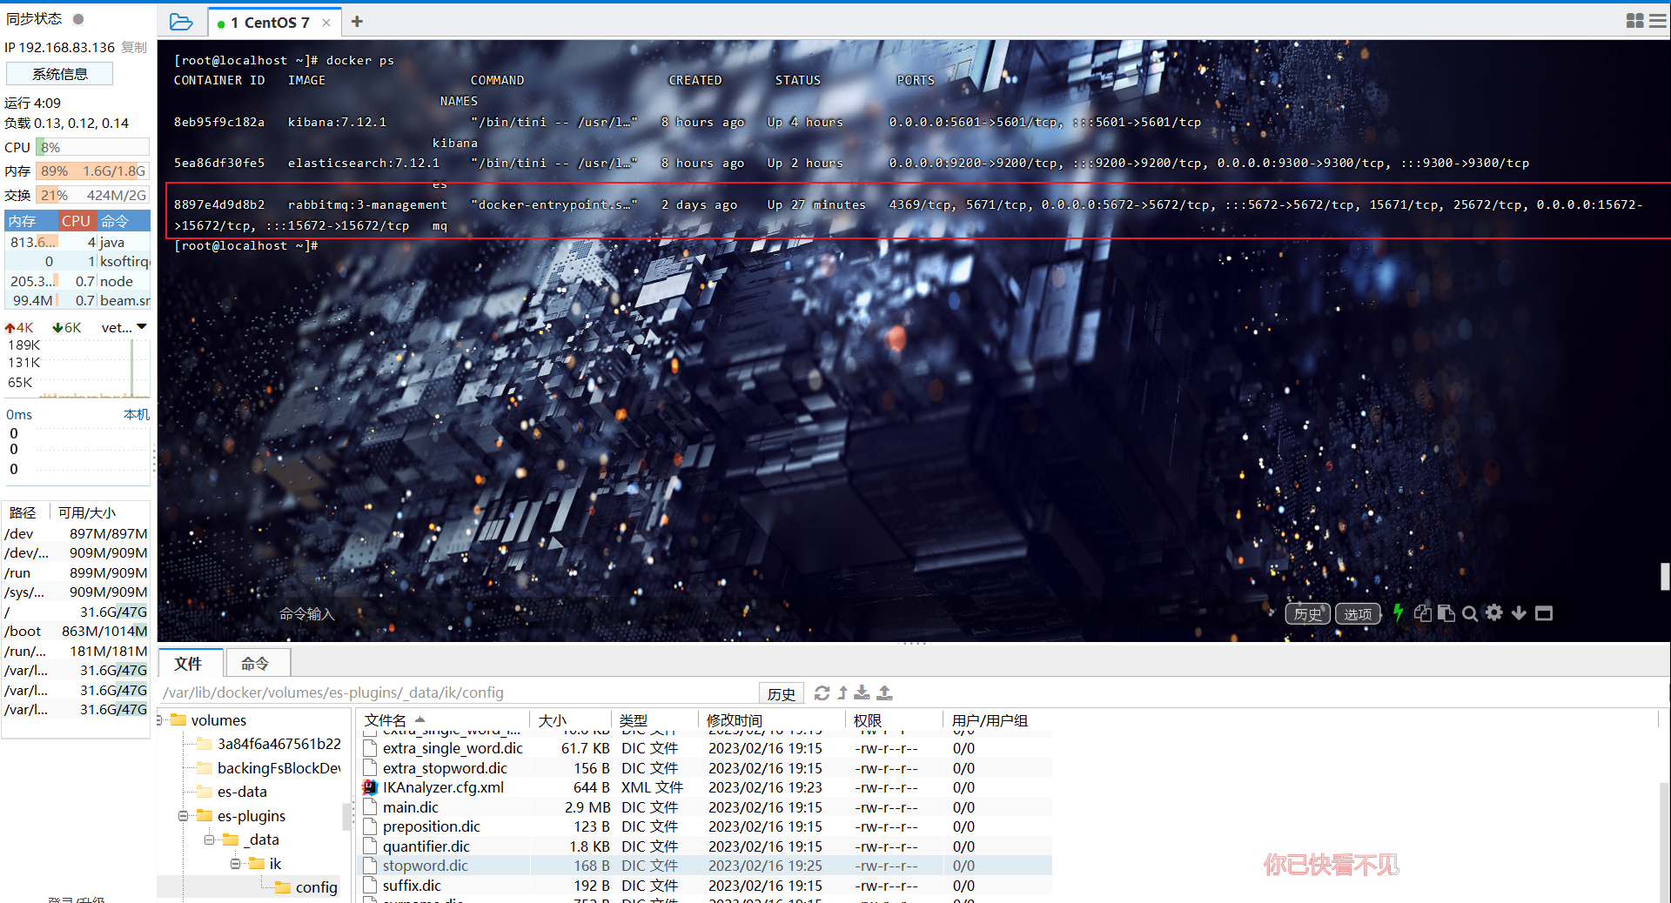Click the memory usage bar 89%
Screen dimensions: 1671x903
93,171
